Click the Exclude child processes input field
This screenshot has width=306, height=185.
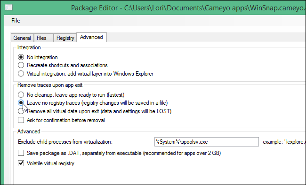click(207, 142)
